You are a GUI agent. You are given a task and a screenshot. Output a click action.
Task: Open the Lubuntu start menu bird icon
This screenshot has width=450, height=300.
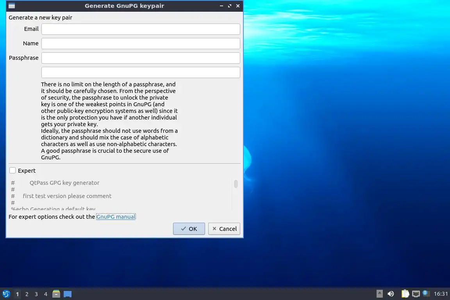tap(6, 294)
